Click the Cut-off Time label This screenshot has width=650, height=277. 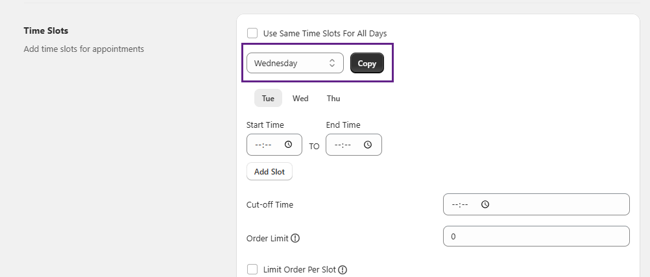pyautogui.click(x=270, y=204)
